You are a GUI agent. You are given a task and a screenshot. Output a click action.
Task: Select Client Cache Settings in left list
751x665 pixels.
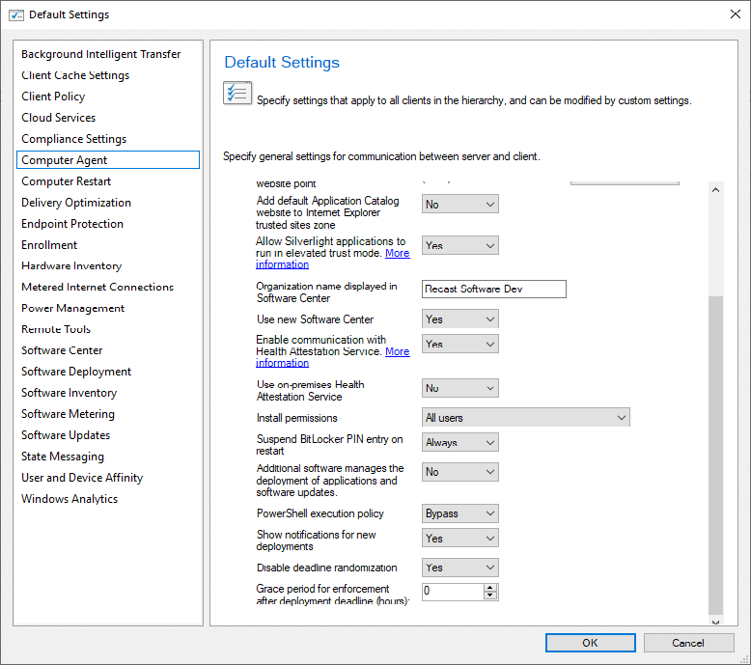[x=75, y=75]
